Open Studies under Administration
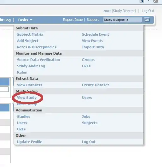The image size is (162, 167). point(24,116)
